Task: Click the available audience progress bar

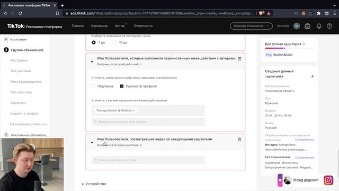Action: pyautogui.click(x=289, y=48)
